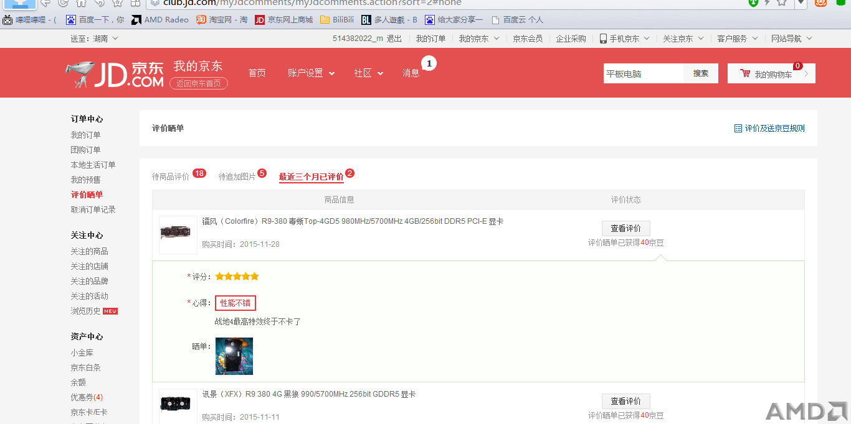Click 企业采购 link
Screen dimensions: 851x424
point(571,39)
